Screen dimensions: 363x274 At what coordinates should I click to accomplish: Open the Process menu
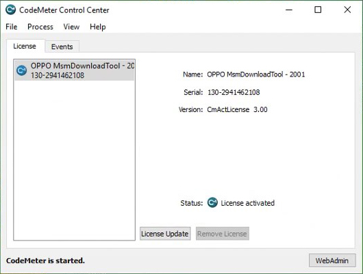40,27
